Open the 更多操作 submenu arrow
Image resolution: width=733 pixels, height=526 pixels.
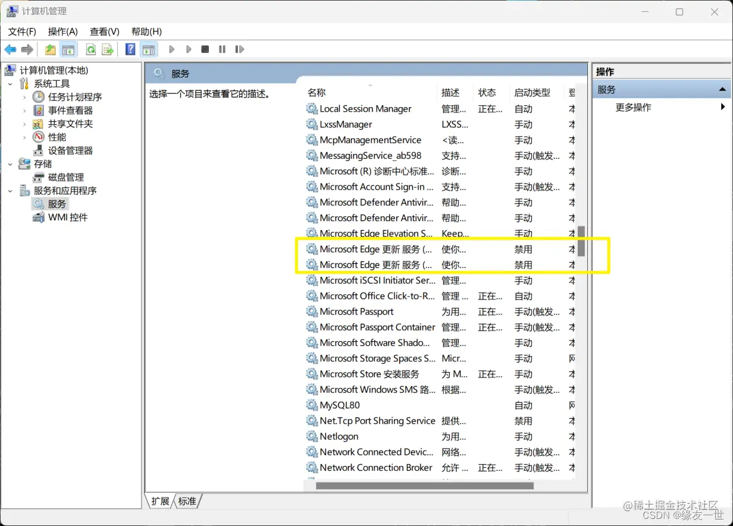pyautogui.click(x=723, y=107)
